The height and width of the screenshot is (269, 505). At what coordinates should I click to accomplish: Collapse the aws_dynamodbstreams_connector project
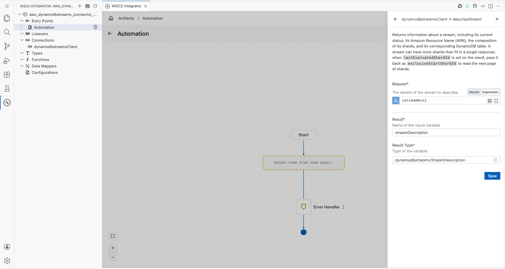[20, 14]
